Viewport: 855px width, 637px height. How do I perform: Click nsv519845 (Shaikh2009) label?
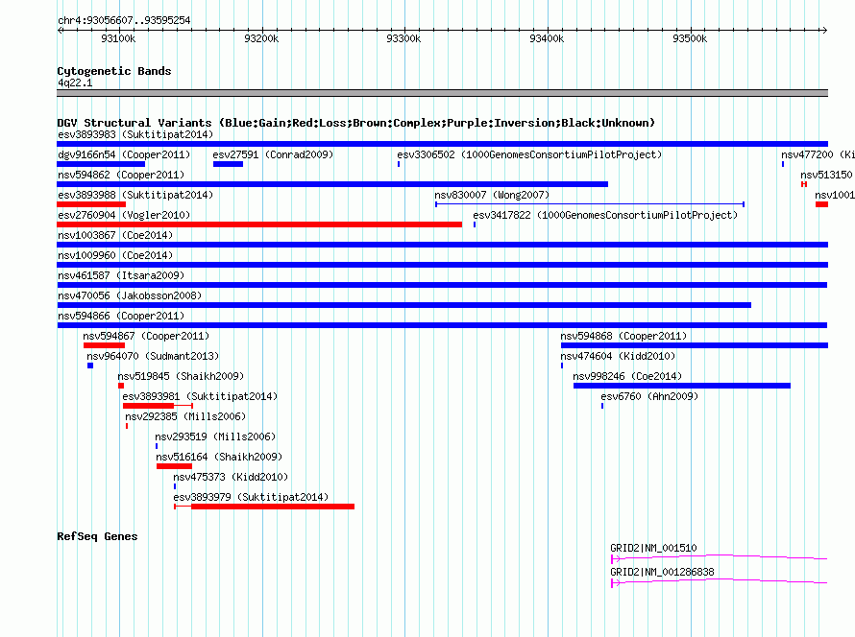point(181,376)
